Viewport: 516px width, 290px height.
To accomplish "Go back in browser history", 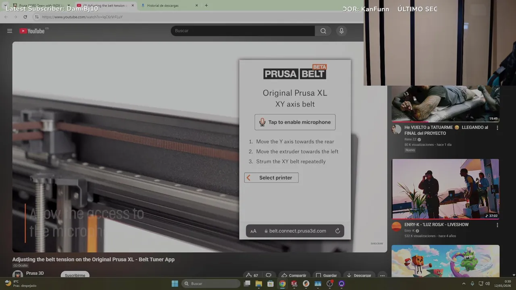I will 6,17.
